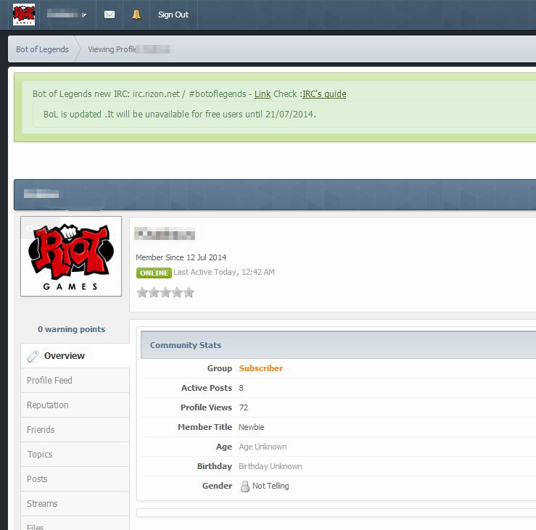Click the Overview pencil icon

click(x=33, y=357)
